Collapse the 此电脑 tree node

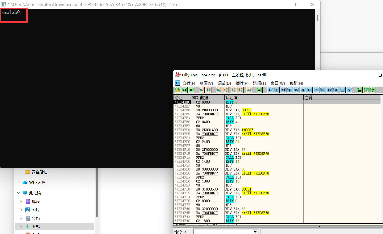point(18,193)
